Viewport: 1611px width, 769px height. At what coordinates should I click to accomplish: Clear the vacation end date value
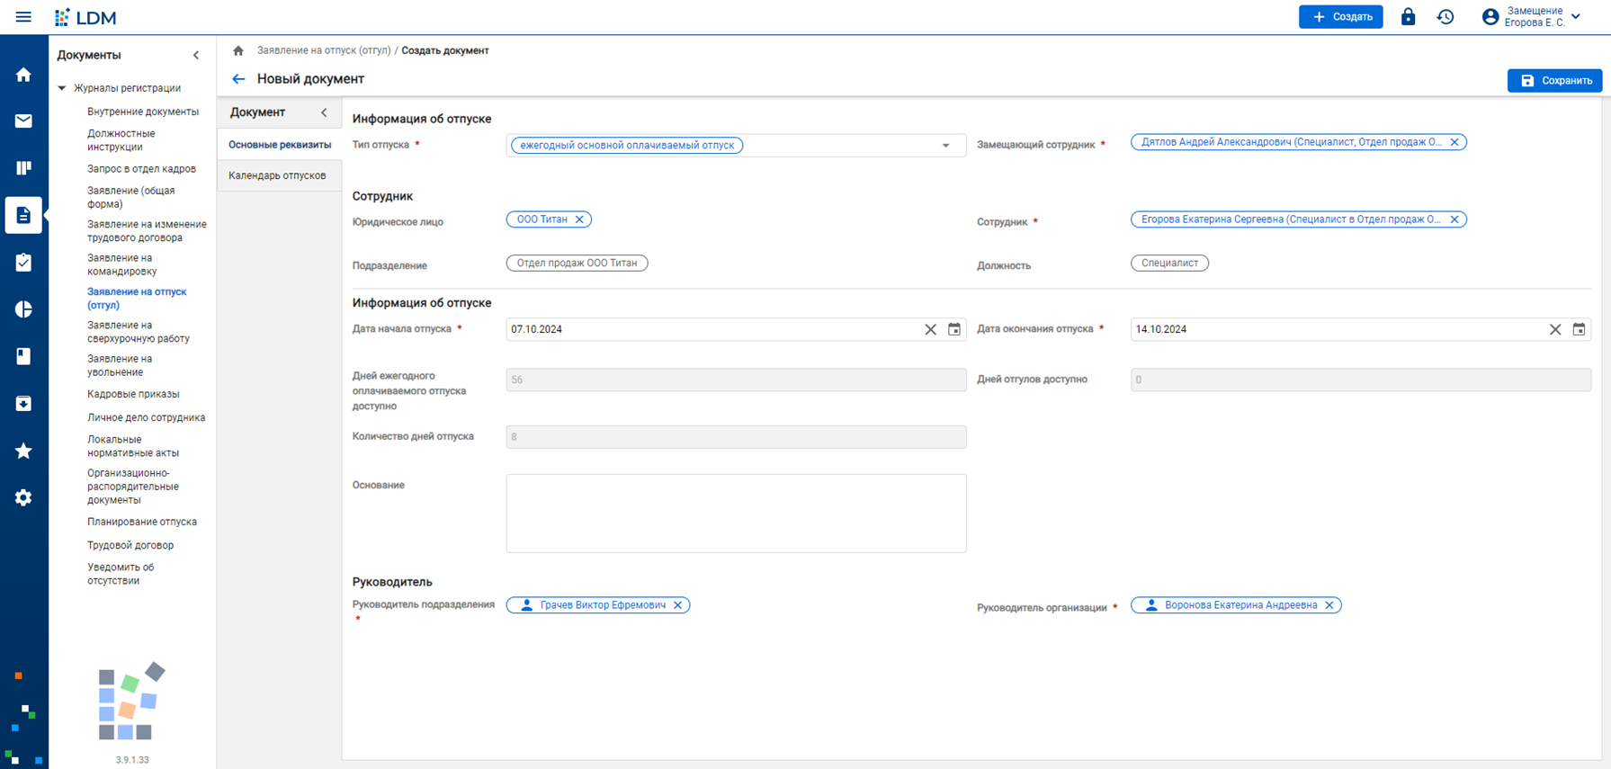point(1554,329)
